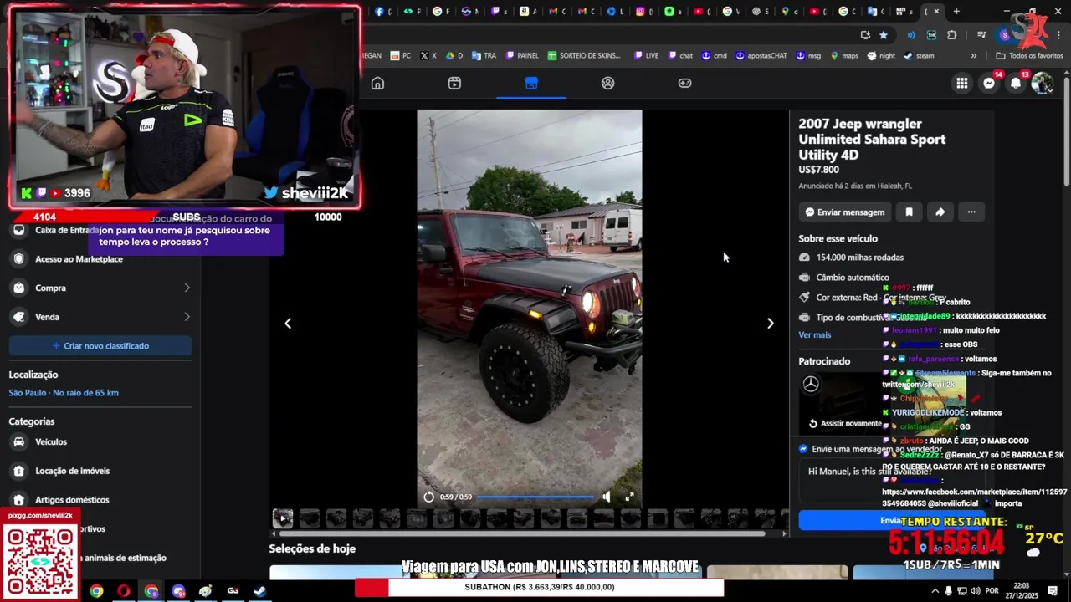Expand the bookmarks overflow chevron

click(973, 55)
